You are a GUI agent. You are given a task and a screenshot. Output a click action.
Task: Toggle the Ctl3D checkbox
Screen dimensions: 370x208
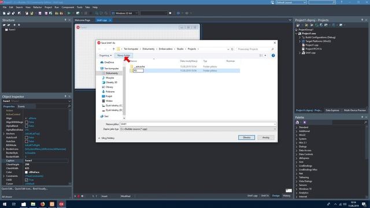tap(27, 180)
